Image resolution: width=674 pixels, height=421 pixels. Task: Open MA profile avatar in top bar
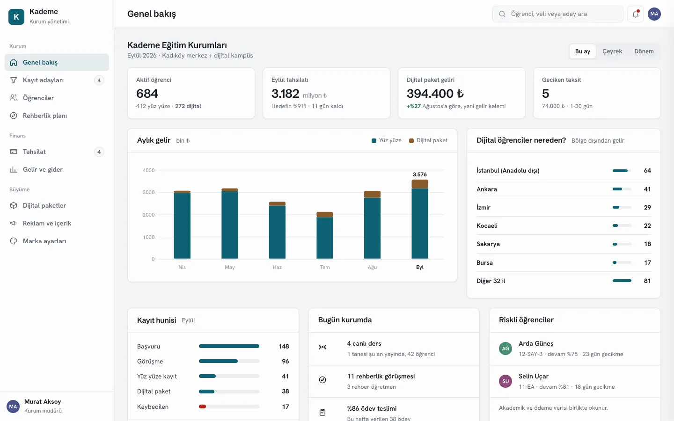coord(654,14)
